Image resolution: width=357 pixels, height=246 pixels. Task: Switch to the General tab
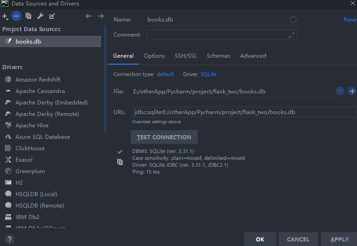(x=123, y=56)
